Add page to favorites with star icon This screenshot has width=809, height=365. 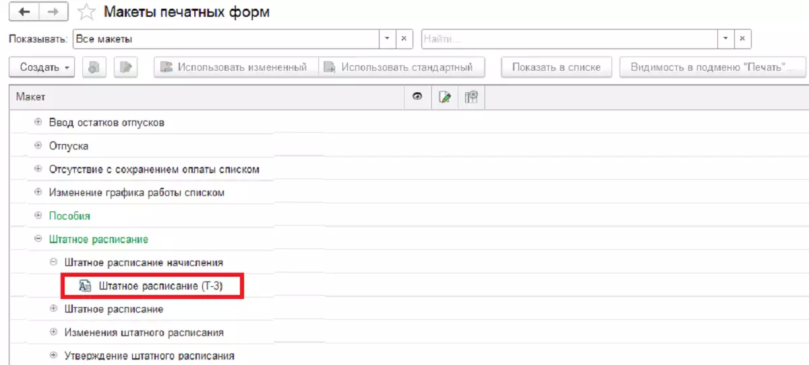point(86,12)
